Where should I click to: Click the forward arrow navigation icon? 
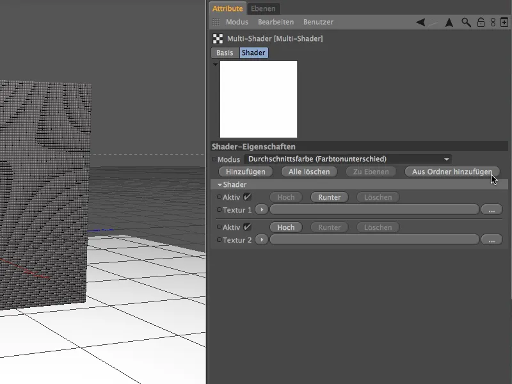433,23
